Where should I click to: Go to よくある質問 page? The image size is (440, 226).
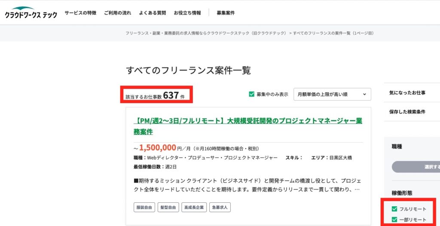pyautogui.click(x=152, y=13)
